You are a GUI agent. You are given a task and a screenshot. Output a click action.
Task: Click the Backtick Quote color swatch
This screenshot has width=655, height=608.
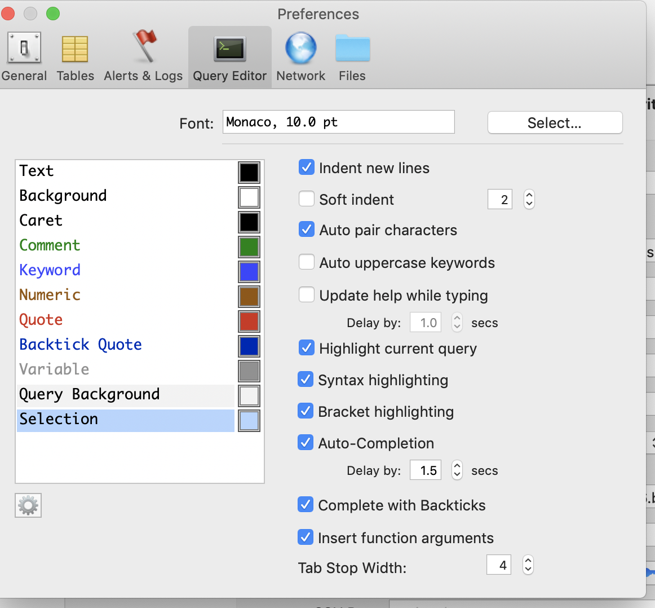249,346
